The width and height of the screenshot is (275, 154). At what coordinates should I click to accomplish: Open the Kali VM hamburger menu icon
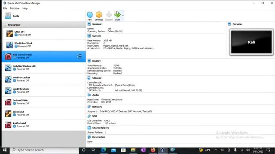click(79, 56)
